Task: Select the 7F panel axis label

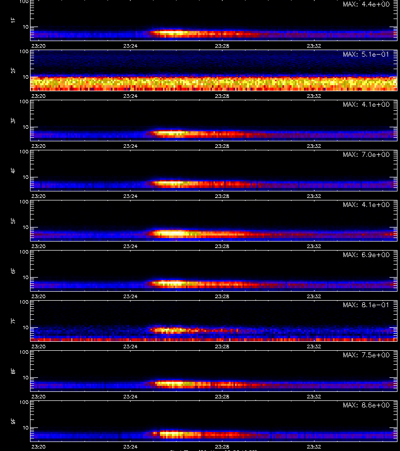Action: tap(13, 321)
